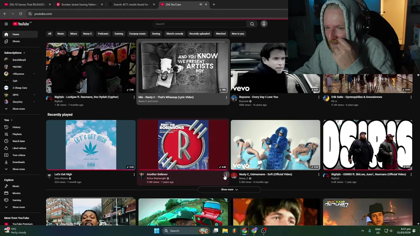Open the $uicideboy$ subscription channel

pyautogui.click(x=19, y=60)
